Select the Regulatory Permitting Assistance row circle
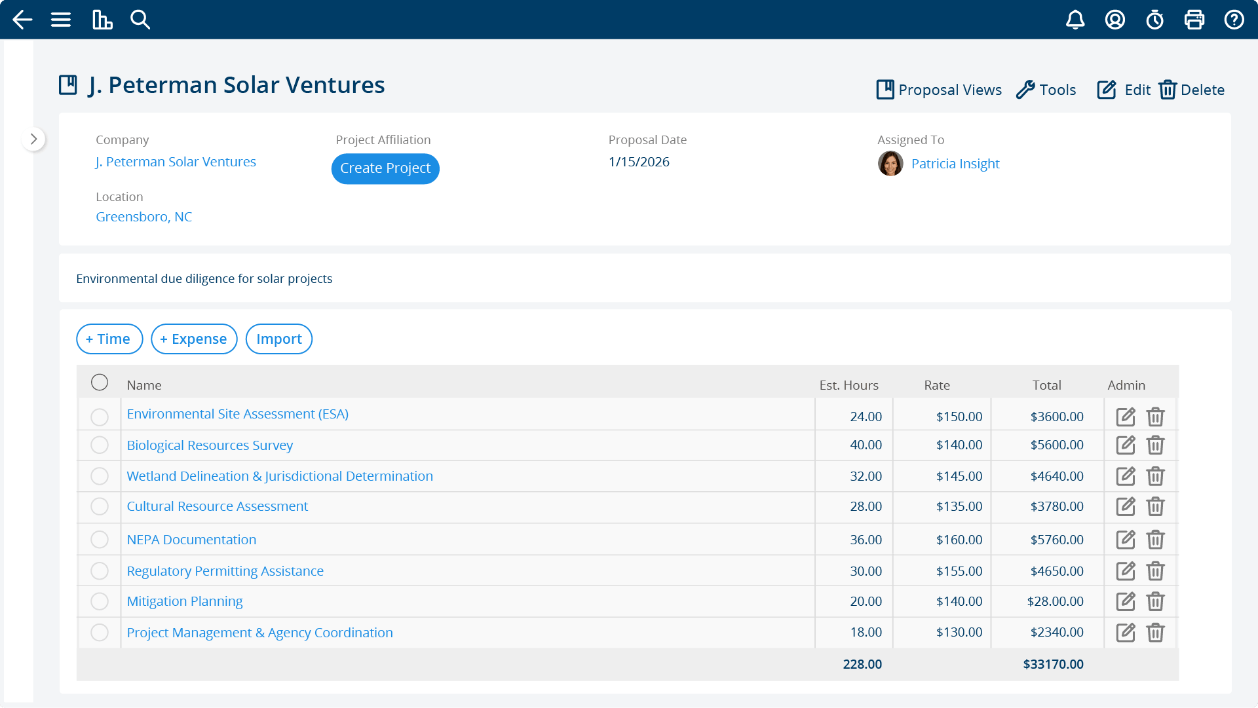 point(100,571)
